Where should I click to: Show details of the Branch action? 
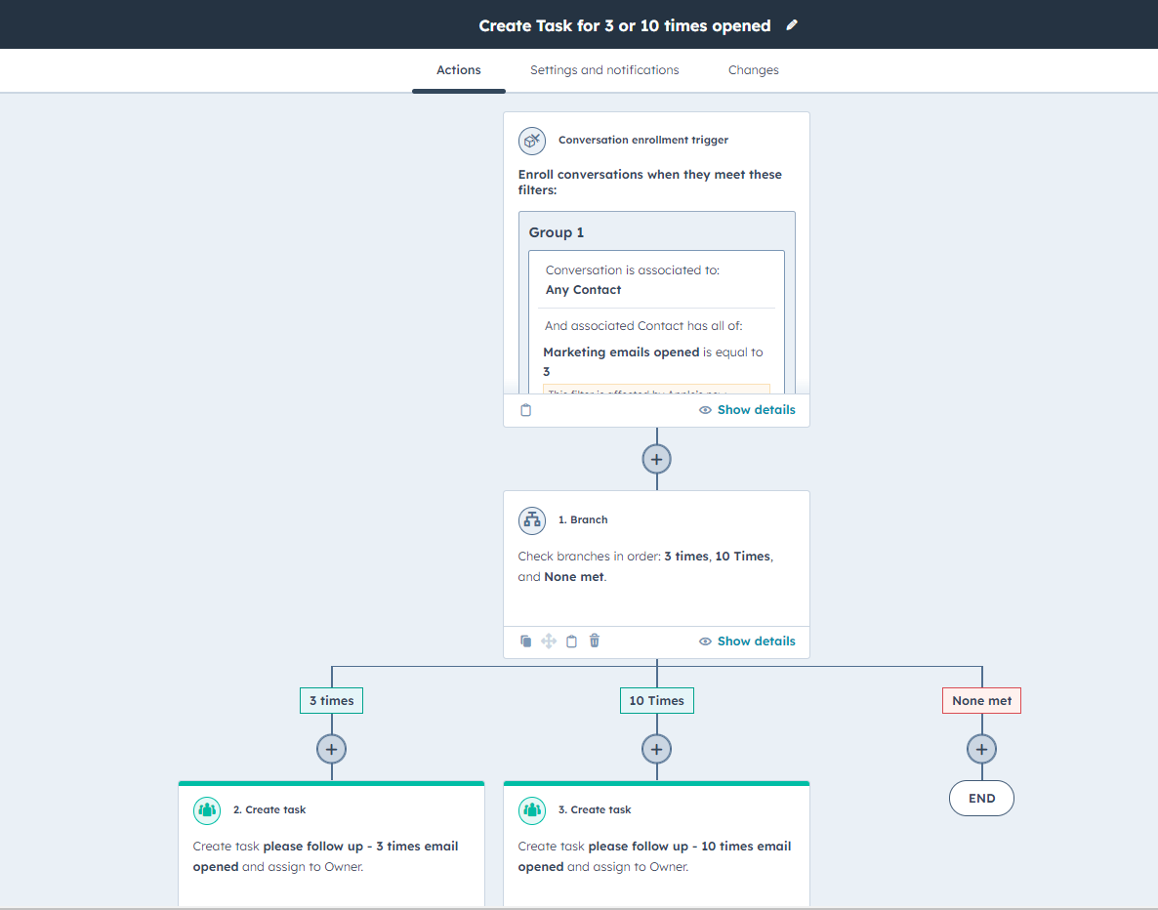[x=747, y=641]
